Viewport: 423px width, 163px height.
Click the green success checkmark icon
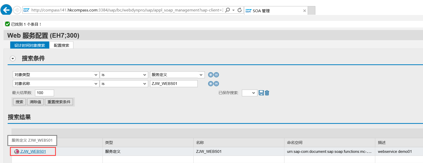(7, 24)
